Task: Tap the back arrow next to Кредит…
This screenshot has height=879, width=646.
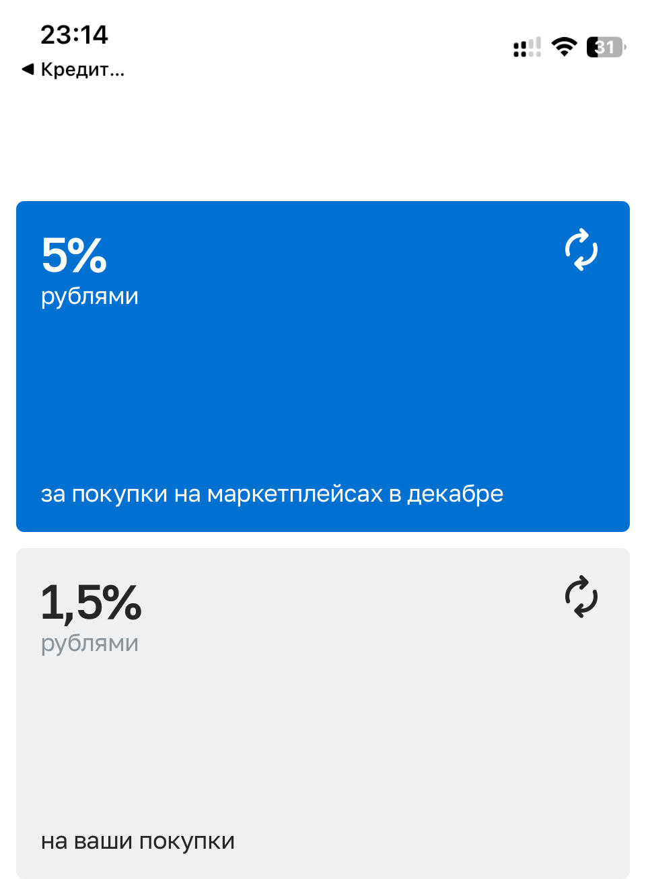Action: 28,69
